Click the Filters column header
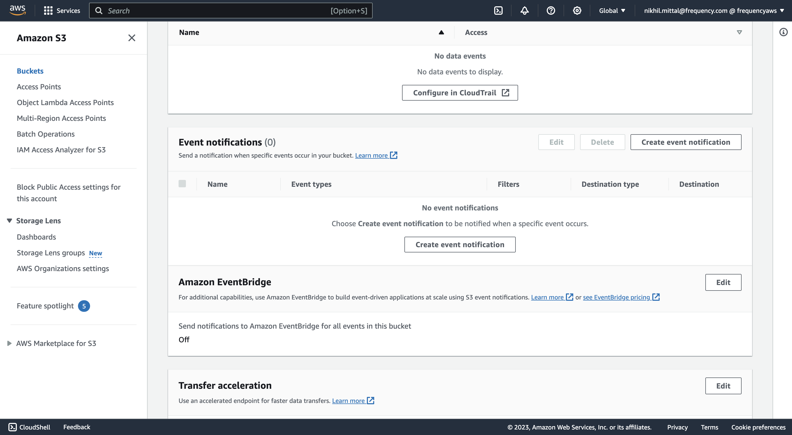 click(x=508, y=184)
